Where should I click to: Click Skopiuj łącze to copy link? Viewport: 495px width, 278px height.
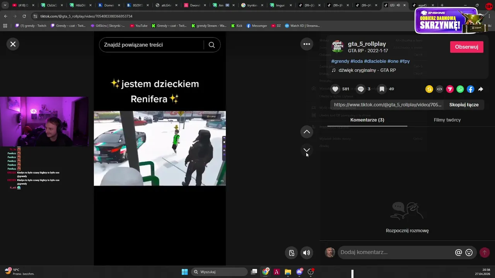464,105
